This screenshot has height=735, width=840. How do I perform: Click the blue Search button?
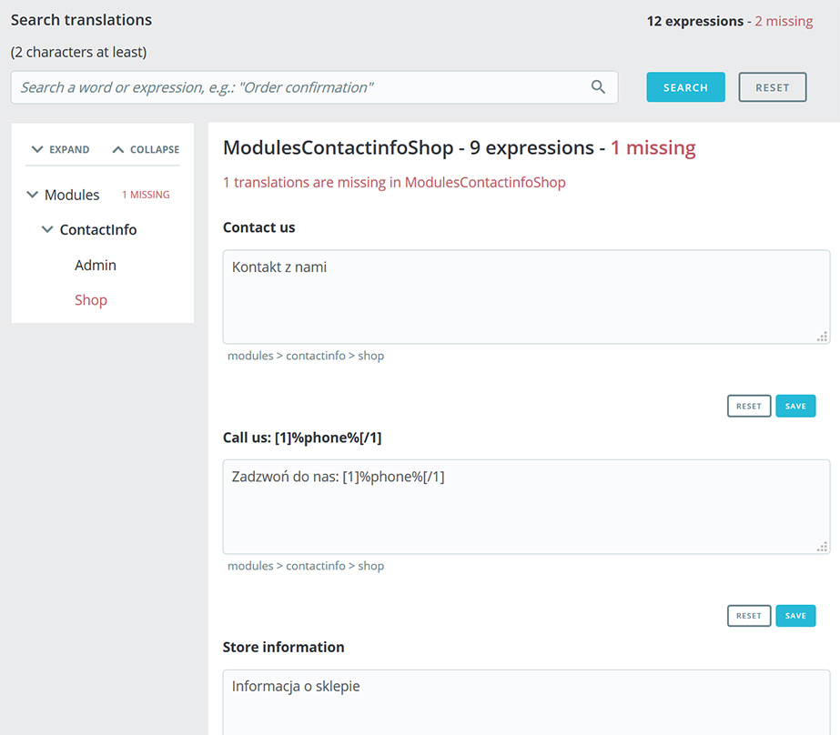[685, 87]
